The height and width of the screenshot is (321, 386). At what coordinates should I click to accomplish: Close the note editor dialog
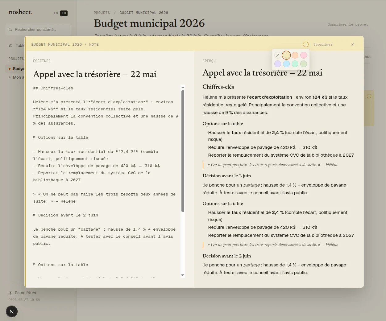coord(352,44)
